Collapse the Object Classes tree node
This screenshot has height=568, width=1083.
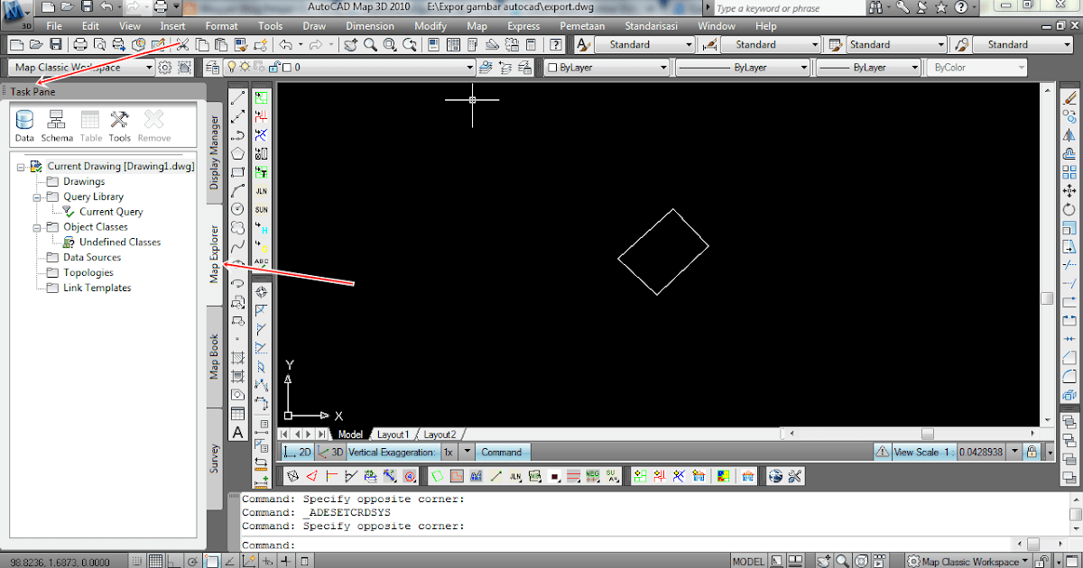pyautogui.click(x=38, y=227)
